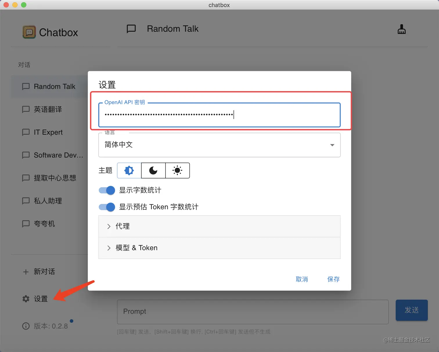This screenshot has height=352, width=439.
Task: Click the Chatbox name text in sidebar
Action: tap(59, 32)
